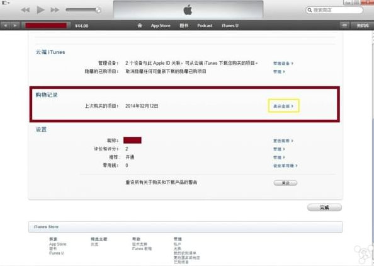Click the store search field
The height and width of the screenshot is (266, 374).
point(334,10)
